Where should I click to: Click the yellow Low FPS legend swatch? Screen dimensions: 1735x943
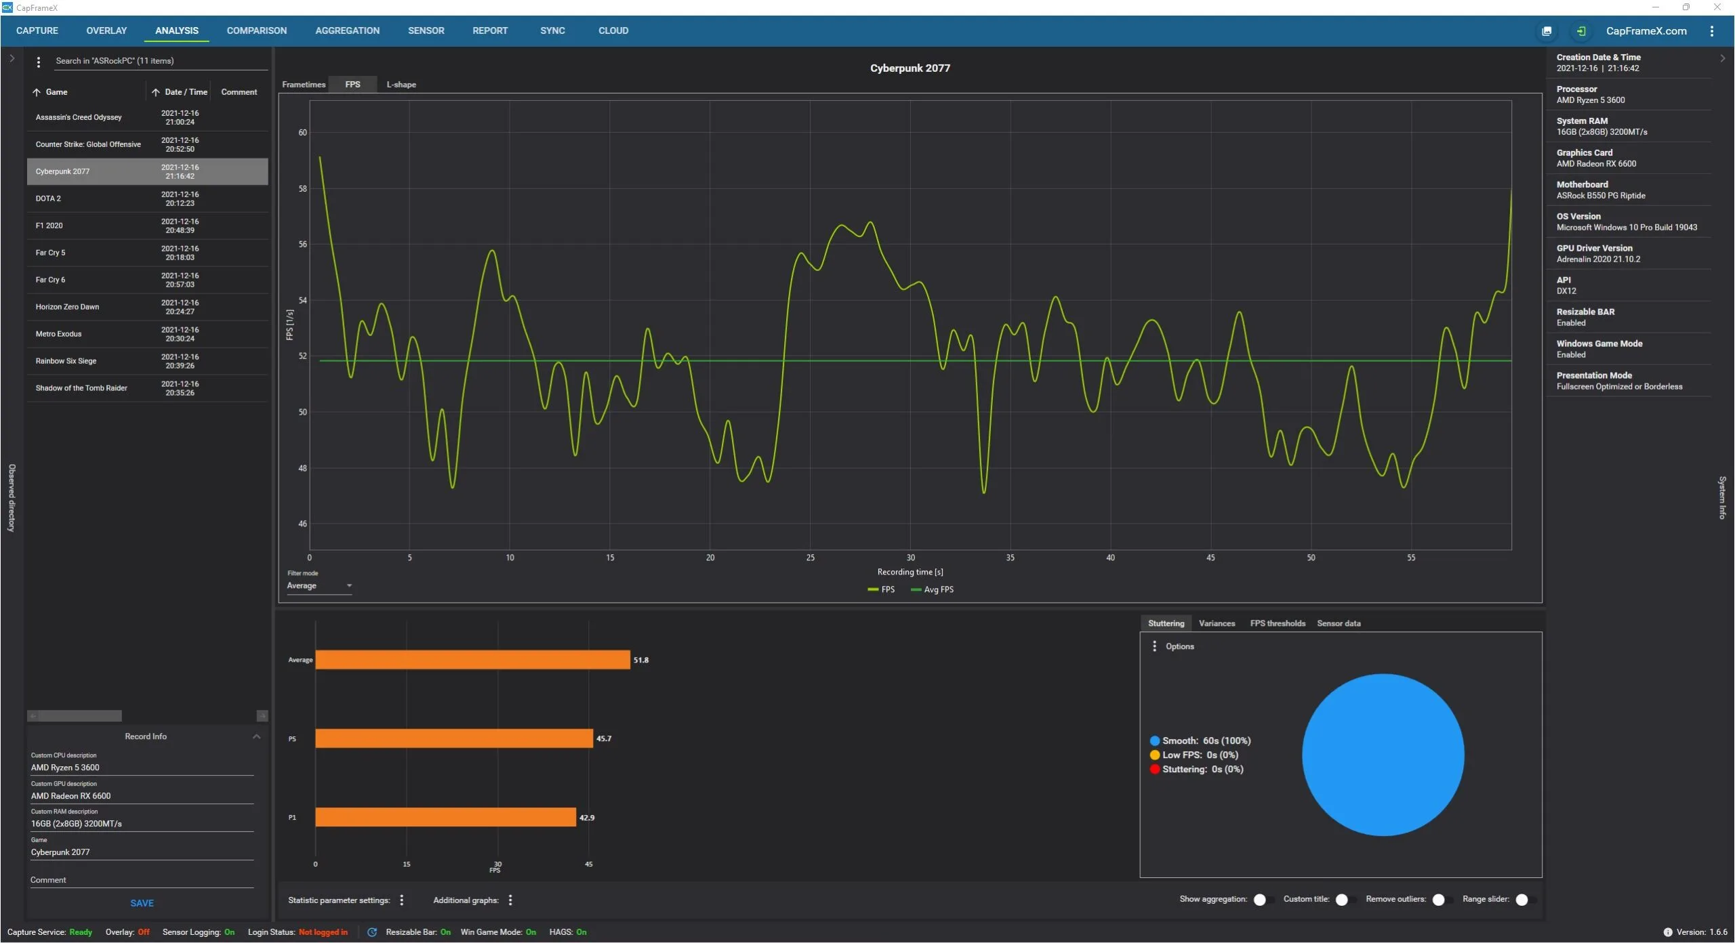point(1155,755)
